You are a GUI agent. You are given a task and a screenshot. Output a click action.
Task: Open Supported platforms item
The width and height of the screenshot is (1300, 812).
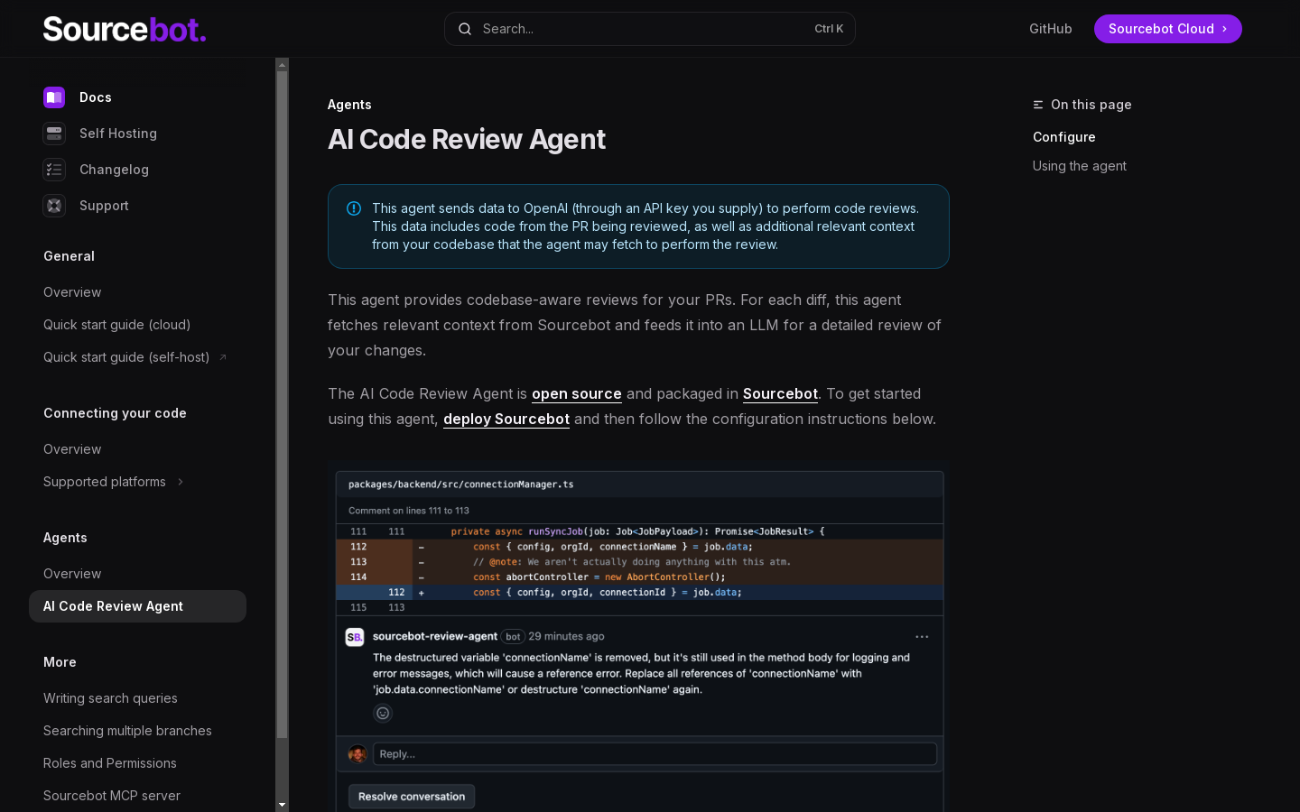tap(105, 482)
